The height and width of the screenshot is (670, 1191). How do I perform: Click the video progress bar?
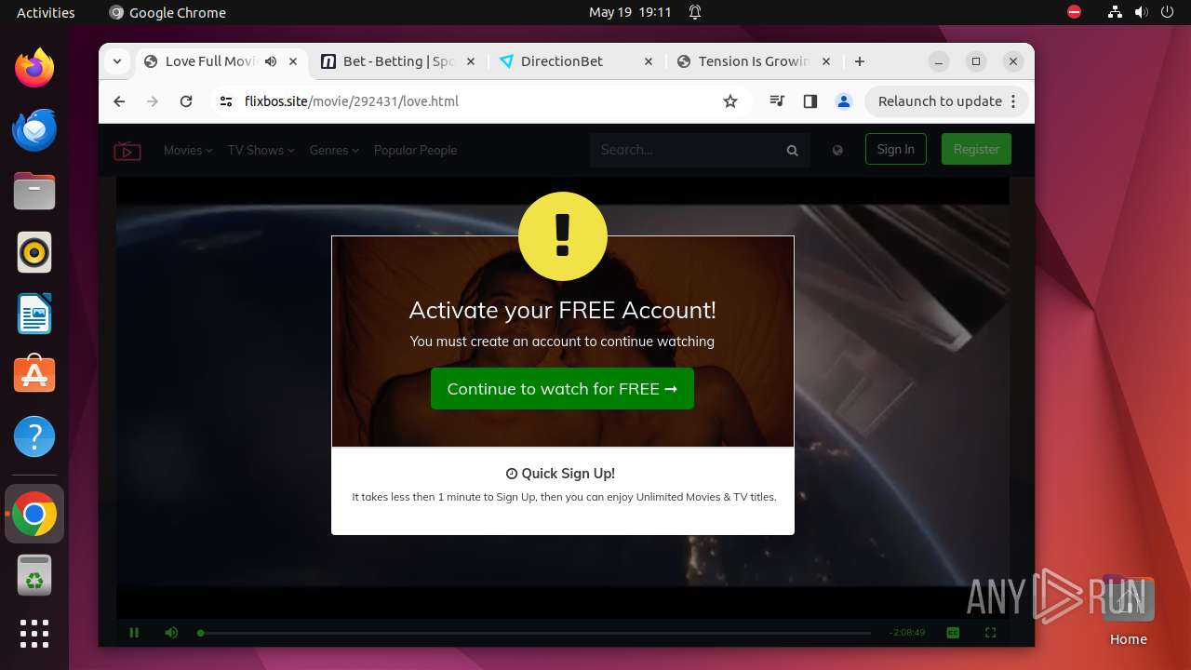coord(534,633)
